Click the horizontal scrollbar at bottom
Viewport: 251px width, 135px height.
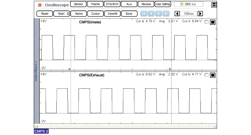click(126, 127)
